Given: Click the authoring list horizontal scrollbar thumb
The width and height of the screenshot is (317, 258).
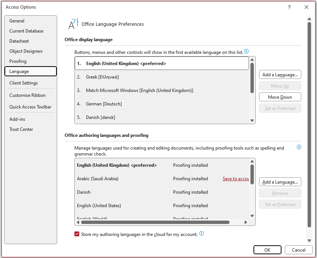Looking at the screenshot, I should point(155,222).
